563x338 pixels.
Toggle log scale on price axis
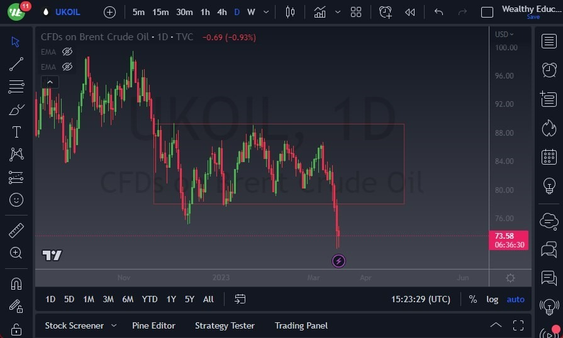[493, 299]
